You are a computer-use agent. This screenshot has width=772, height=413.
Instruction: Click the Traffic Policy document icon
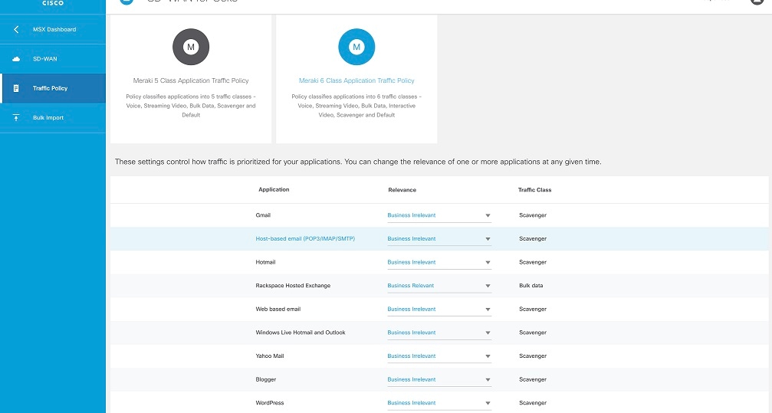[x=16, y=88]
